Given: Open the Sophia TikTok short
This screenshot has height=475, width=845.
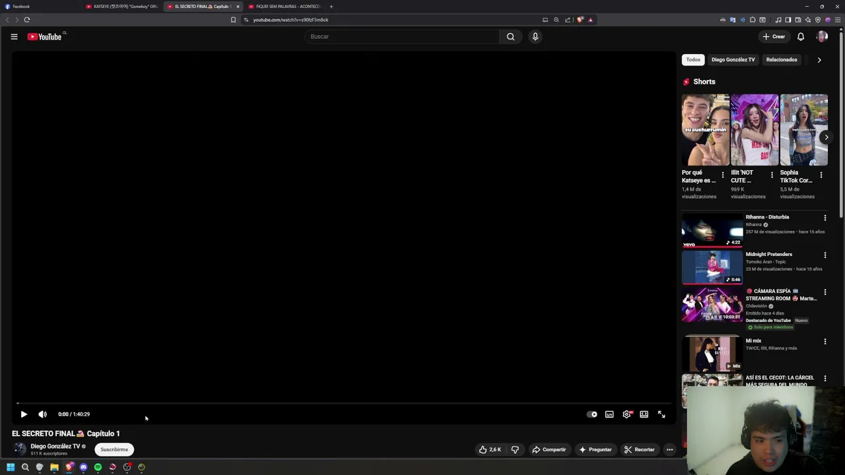Looking at the screenshot, I should point(803,130).
